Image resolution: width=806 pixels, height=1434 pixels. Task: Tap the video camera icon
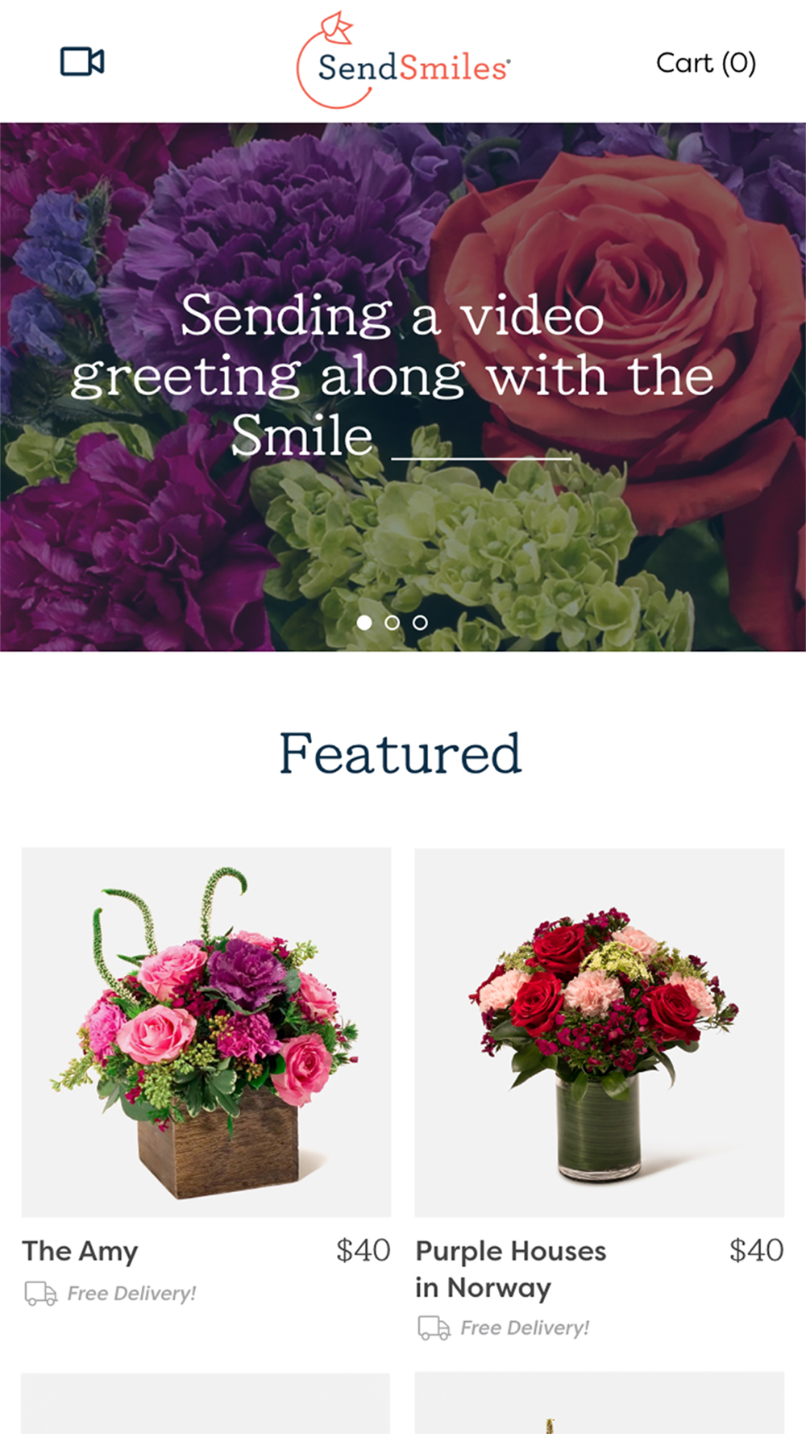coord(82,61)
